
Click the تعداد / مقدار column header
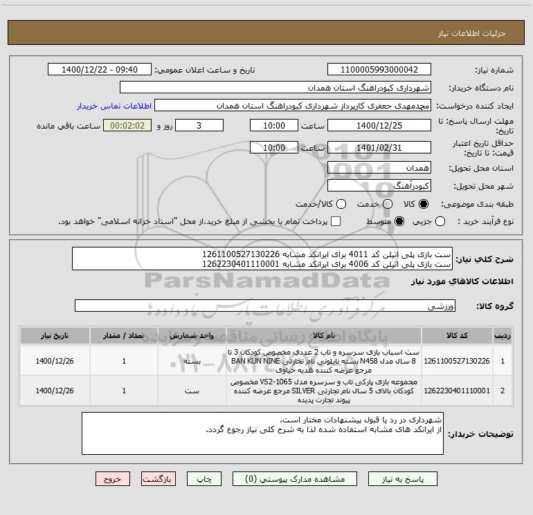124,335
